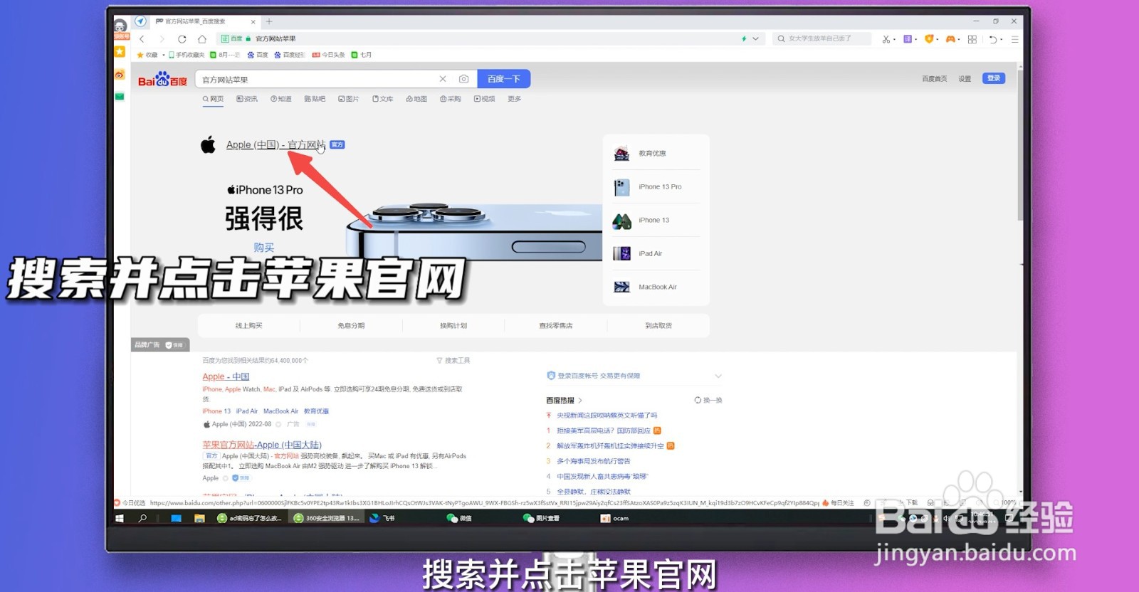Open Baidu image search camera icon
Image resolution: width=1139 pixels, height=592 pixels.
coord(463,79)
